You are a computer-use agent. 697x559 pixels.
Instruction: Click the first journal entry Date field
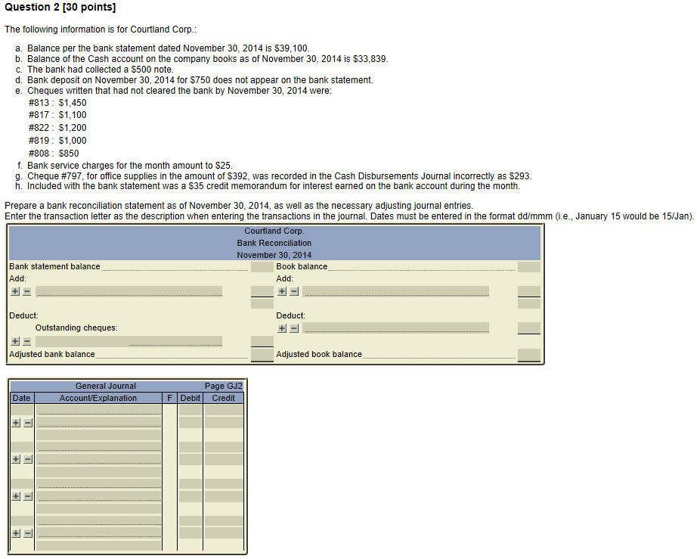(x=22, y=410)
